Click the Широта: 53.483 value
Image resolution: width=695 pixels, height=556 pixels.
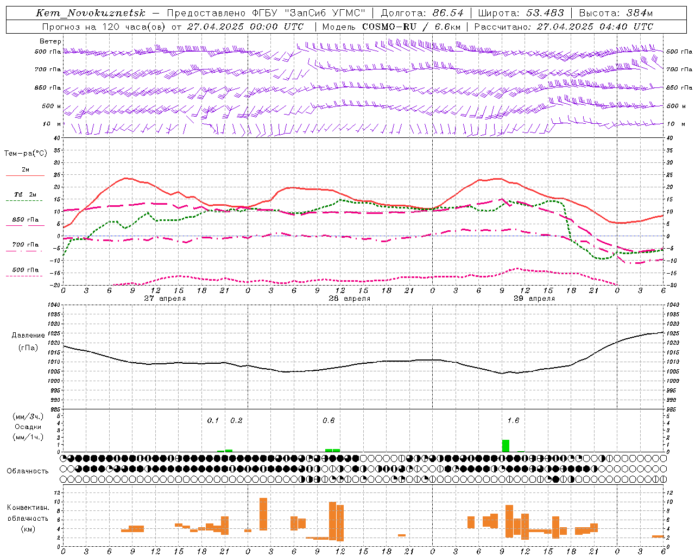pos(521,13)
